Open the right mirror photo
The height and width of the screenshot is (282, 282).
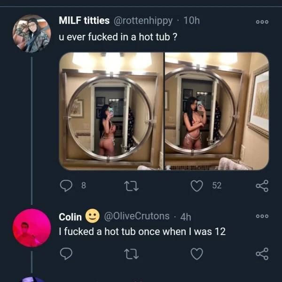click(216, 111)
